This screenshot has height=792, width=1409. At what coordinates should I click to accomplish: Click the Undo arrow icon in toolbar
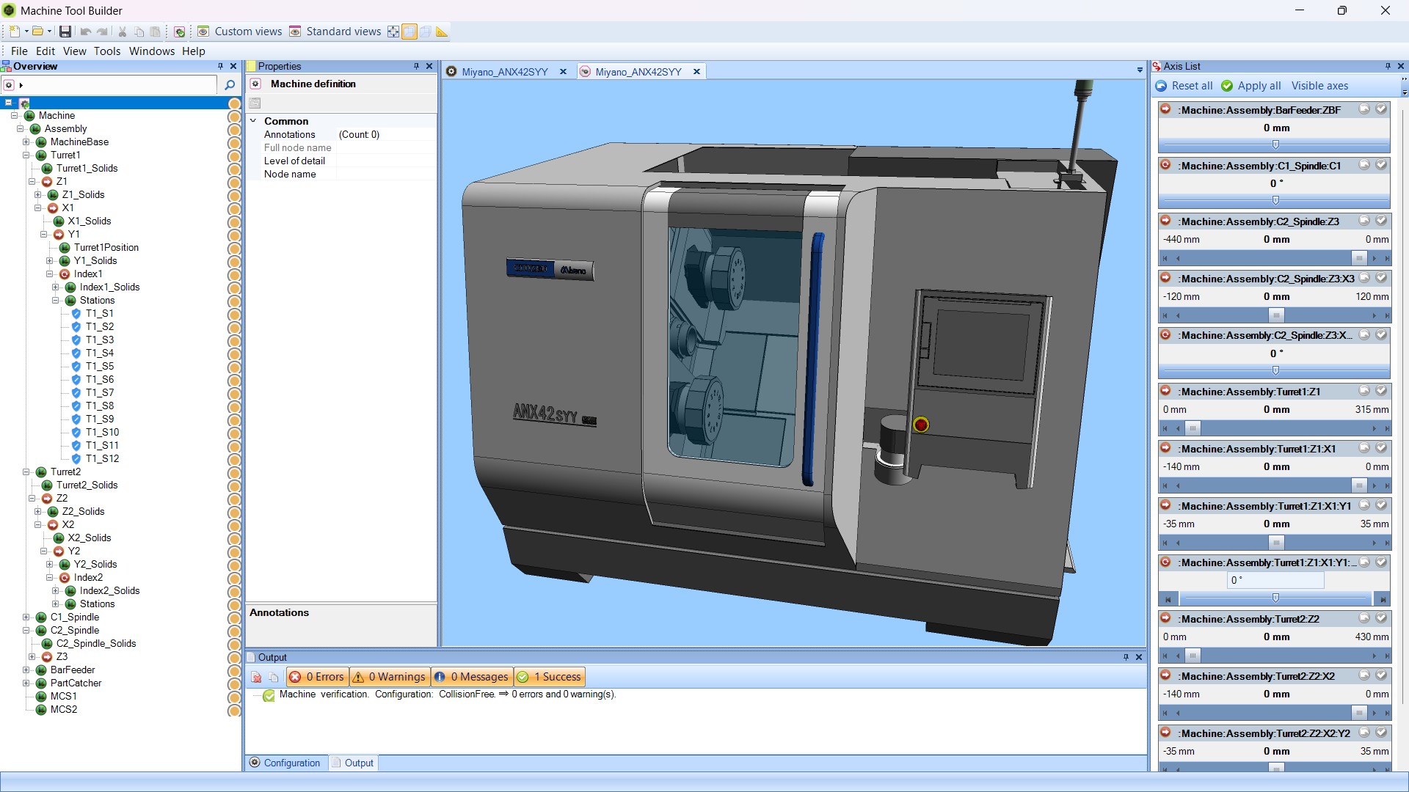click(x=86, y=32)
